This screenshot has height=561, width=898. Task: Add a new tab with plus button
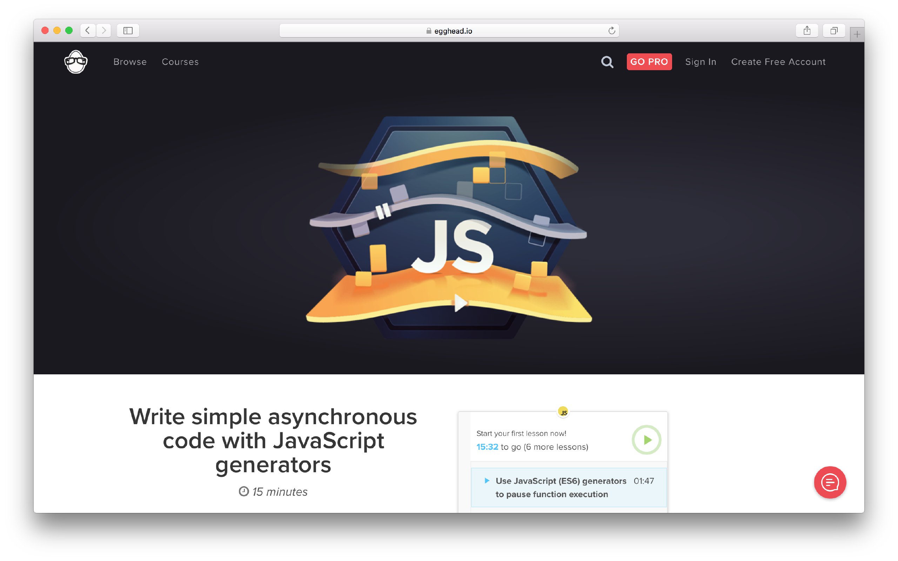pyautogui.click(x=857, y=34)
